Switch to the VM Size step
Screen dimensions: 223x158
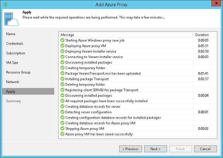(x=12, y=63)
